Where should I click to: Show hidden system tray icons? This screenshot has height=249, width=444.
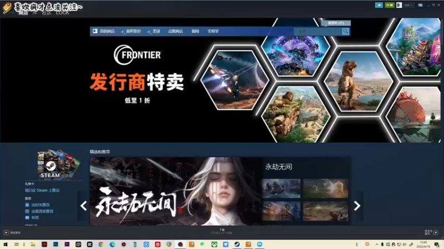[x=377, y=245]
